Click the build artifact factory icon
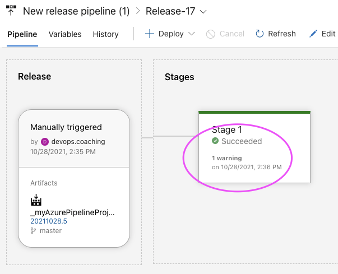 coord(36,200)
